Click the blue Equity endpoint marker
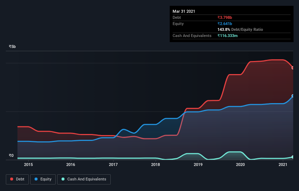This screenshot has height=191, width=299. [293, 96]
